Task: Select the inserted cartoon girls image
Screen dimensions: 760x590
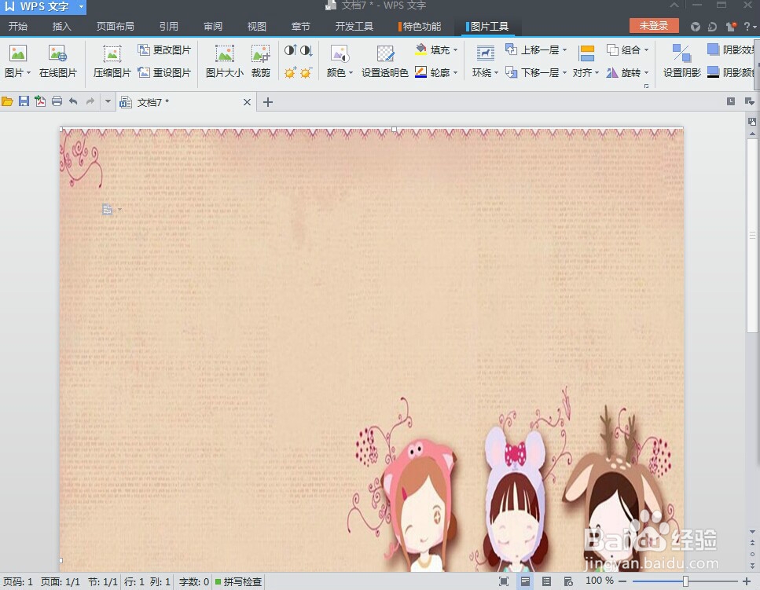Action: coord(372,350)
